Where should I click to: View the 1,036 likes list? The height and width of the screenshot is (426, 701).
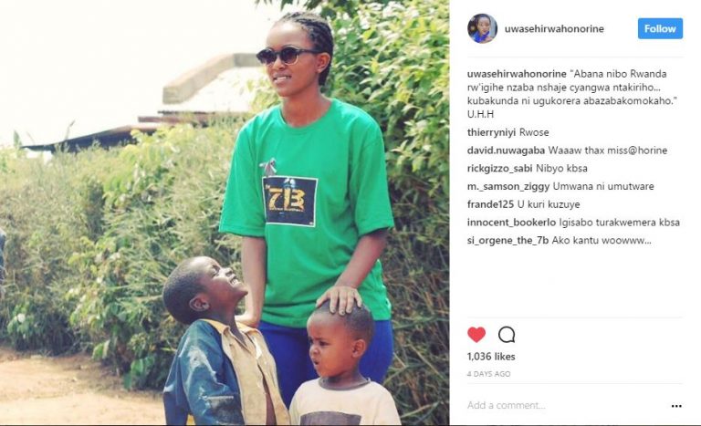[x=491, y=357]
